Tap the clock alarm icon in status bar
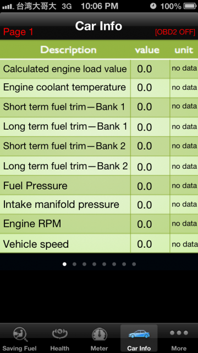 coord(153,6)
